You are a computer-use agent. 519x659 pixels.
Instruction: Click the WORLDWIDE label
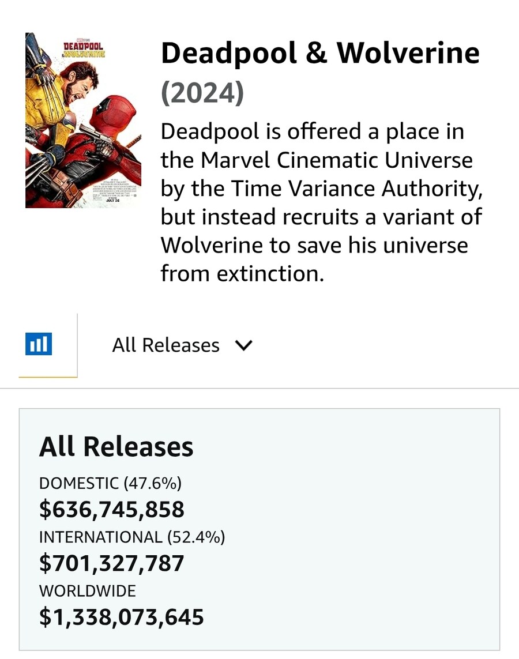[x=88, y=591]
